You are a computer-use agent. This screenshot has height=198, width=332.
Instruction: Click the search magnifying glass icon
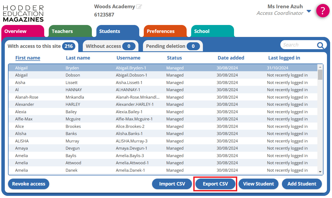coord(320,45)
